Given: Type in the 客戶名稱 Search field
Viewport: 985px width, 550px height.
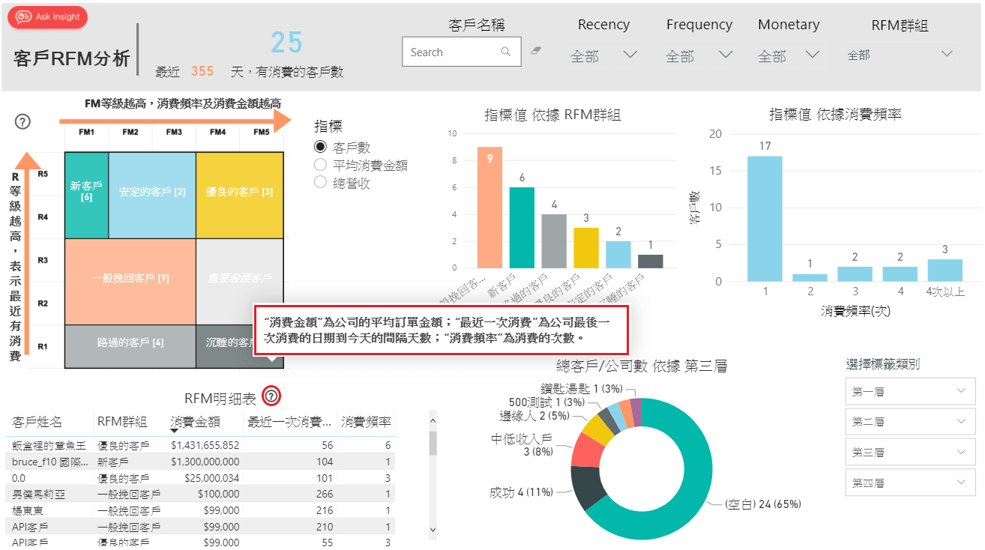Looking at the screenshot, I should 450,52.
